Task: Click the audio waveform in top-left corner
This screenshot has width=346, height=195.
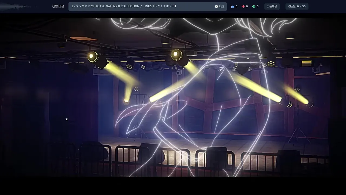Action: tap(18, 6)
